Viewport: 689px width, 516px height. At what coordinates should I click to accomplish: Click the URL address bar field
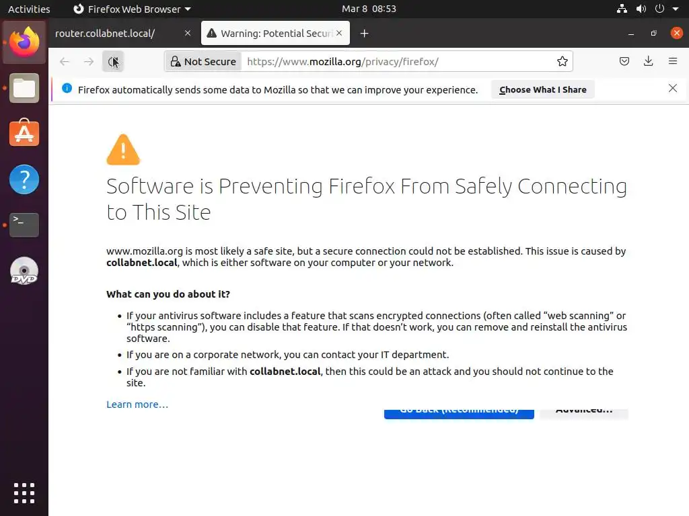click(x=397, y=62)
